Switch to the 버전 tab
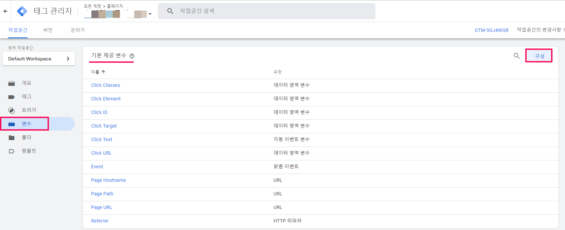 click(x=48, y=30)
